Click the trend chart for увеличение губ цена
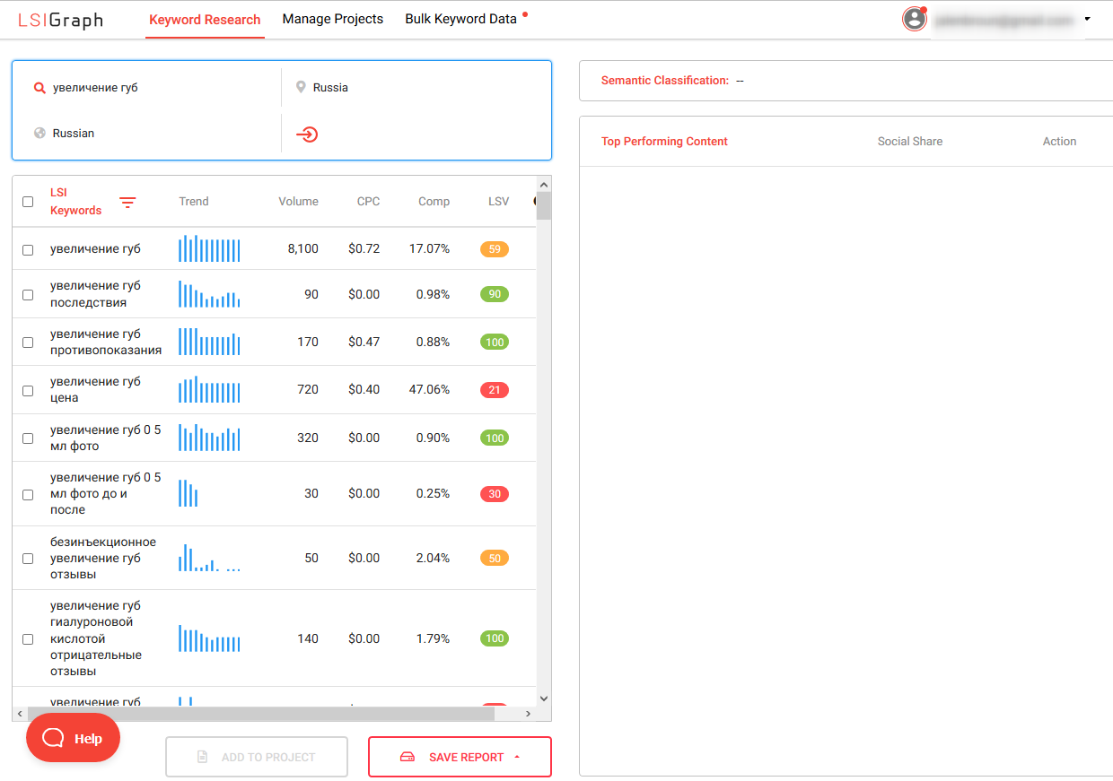 tap(209, 390)
